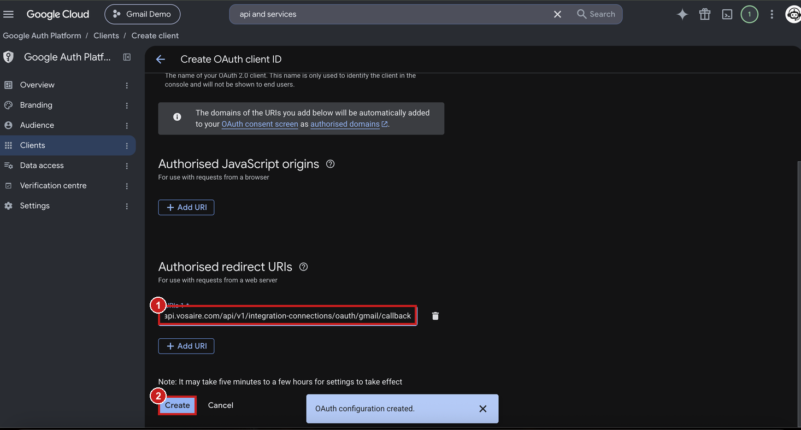Click the Create button
The height and width of the screenshot is (430, 801).
tap(178, 405)
